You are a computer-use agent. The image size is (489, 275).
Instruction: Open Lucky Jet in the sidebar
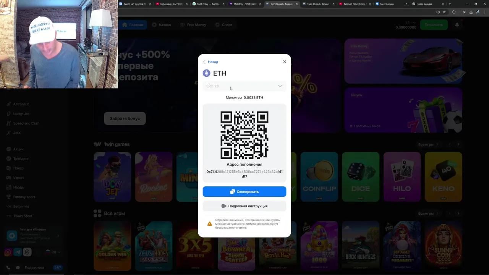[x=18, y=114]
